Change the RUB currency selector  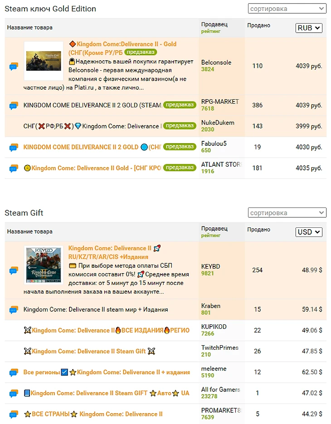(309, 28)
